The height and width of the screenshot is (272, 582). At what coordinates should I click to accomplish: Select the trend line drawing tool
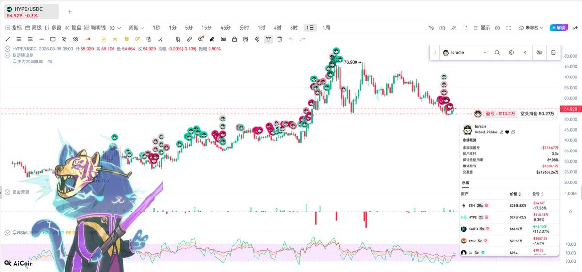pos(8,39)
